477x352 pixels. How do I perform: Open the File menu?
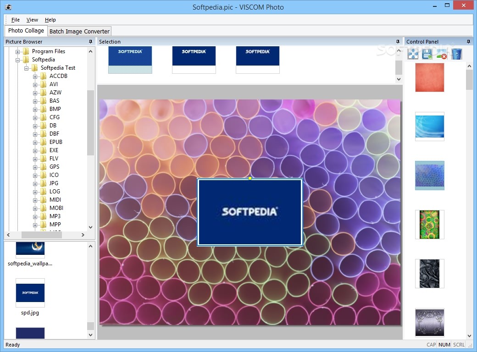click(x=16, y=20)
